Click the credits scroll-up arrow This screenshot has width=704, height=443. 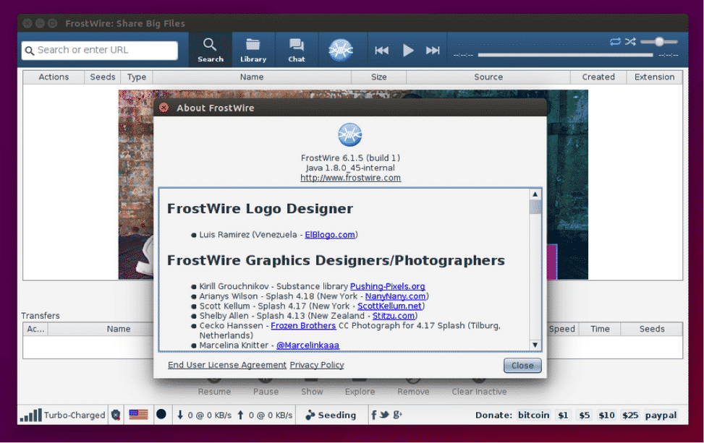click(x=535, y=194)
